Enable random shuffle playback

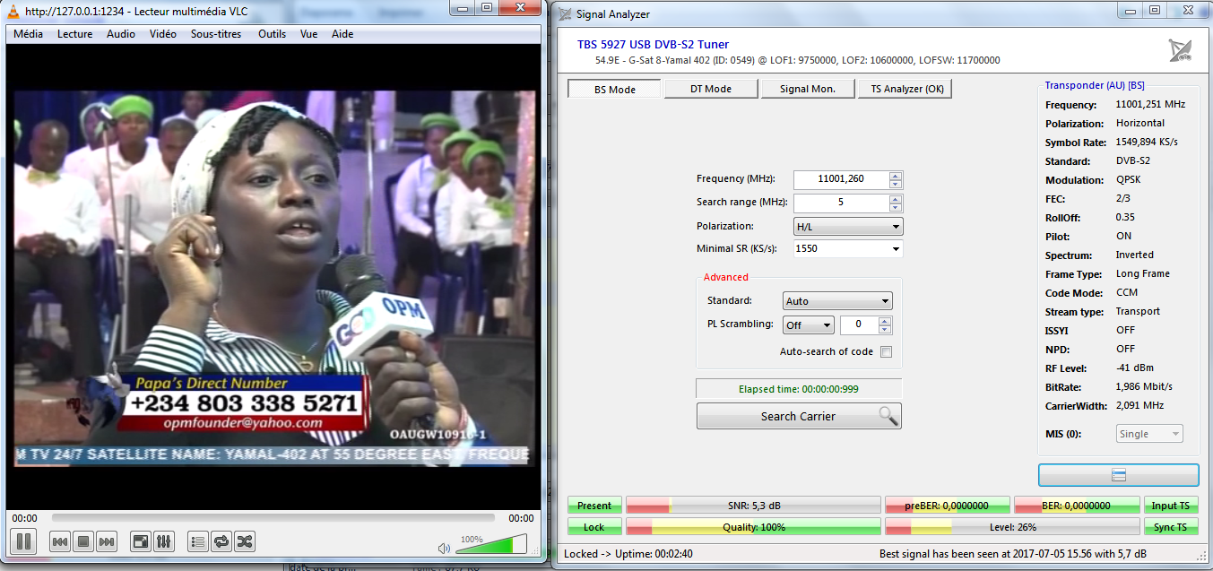[244, 541]
